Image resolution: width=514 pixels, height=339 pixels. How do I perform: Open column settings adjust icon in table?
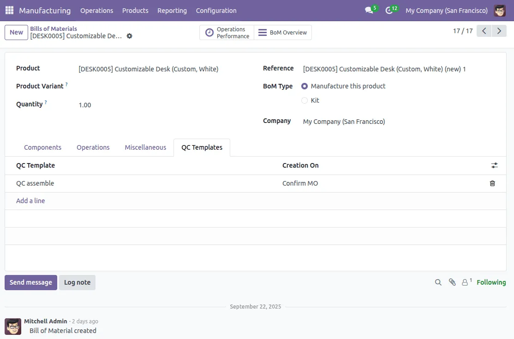[494, 165]
